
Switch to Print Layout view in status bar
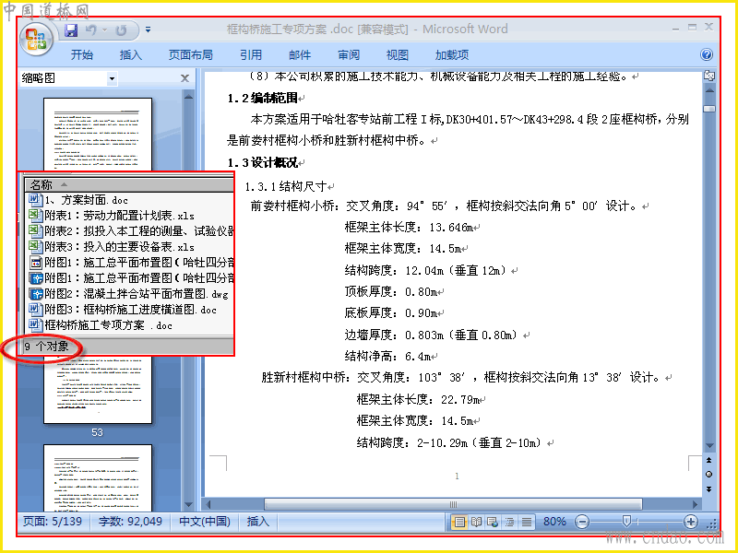(458, 522)
